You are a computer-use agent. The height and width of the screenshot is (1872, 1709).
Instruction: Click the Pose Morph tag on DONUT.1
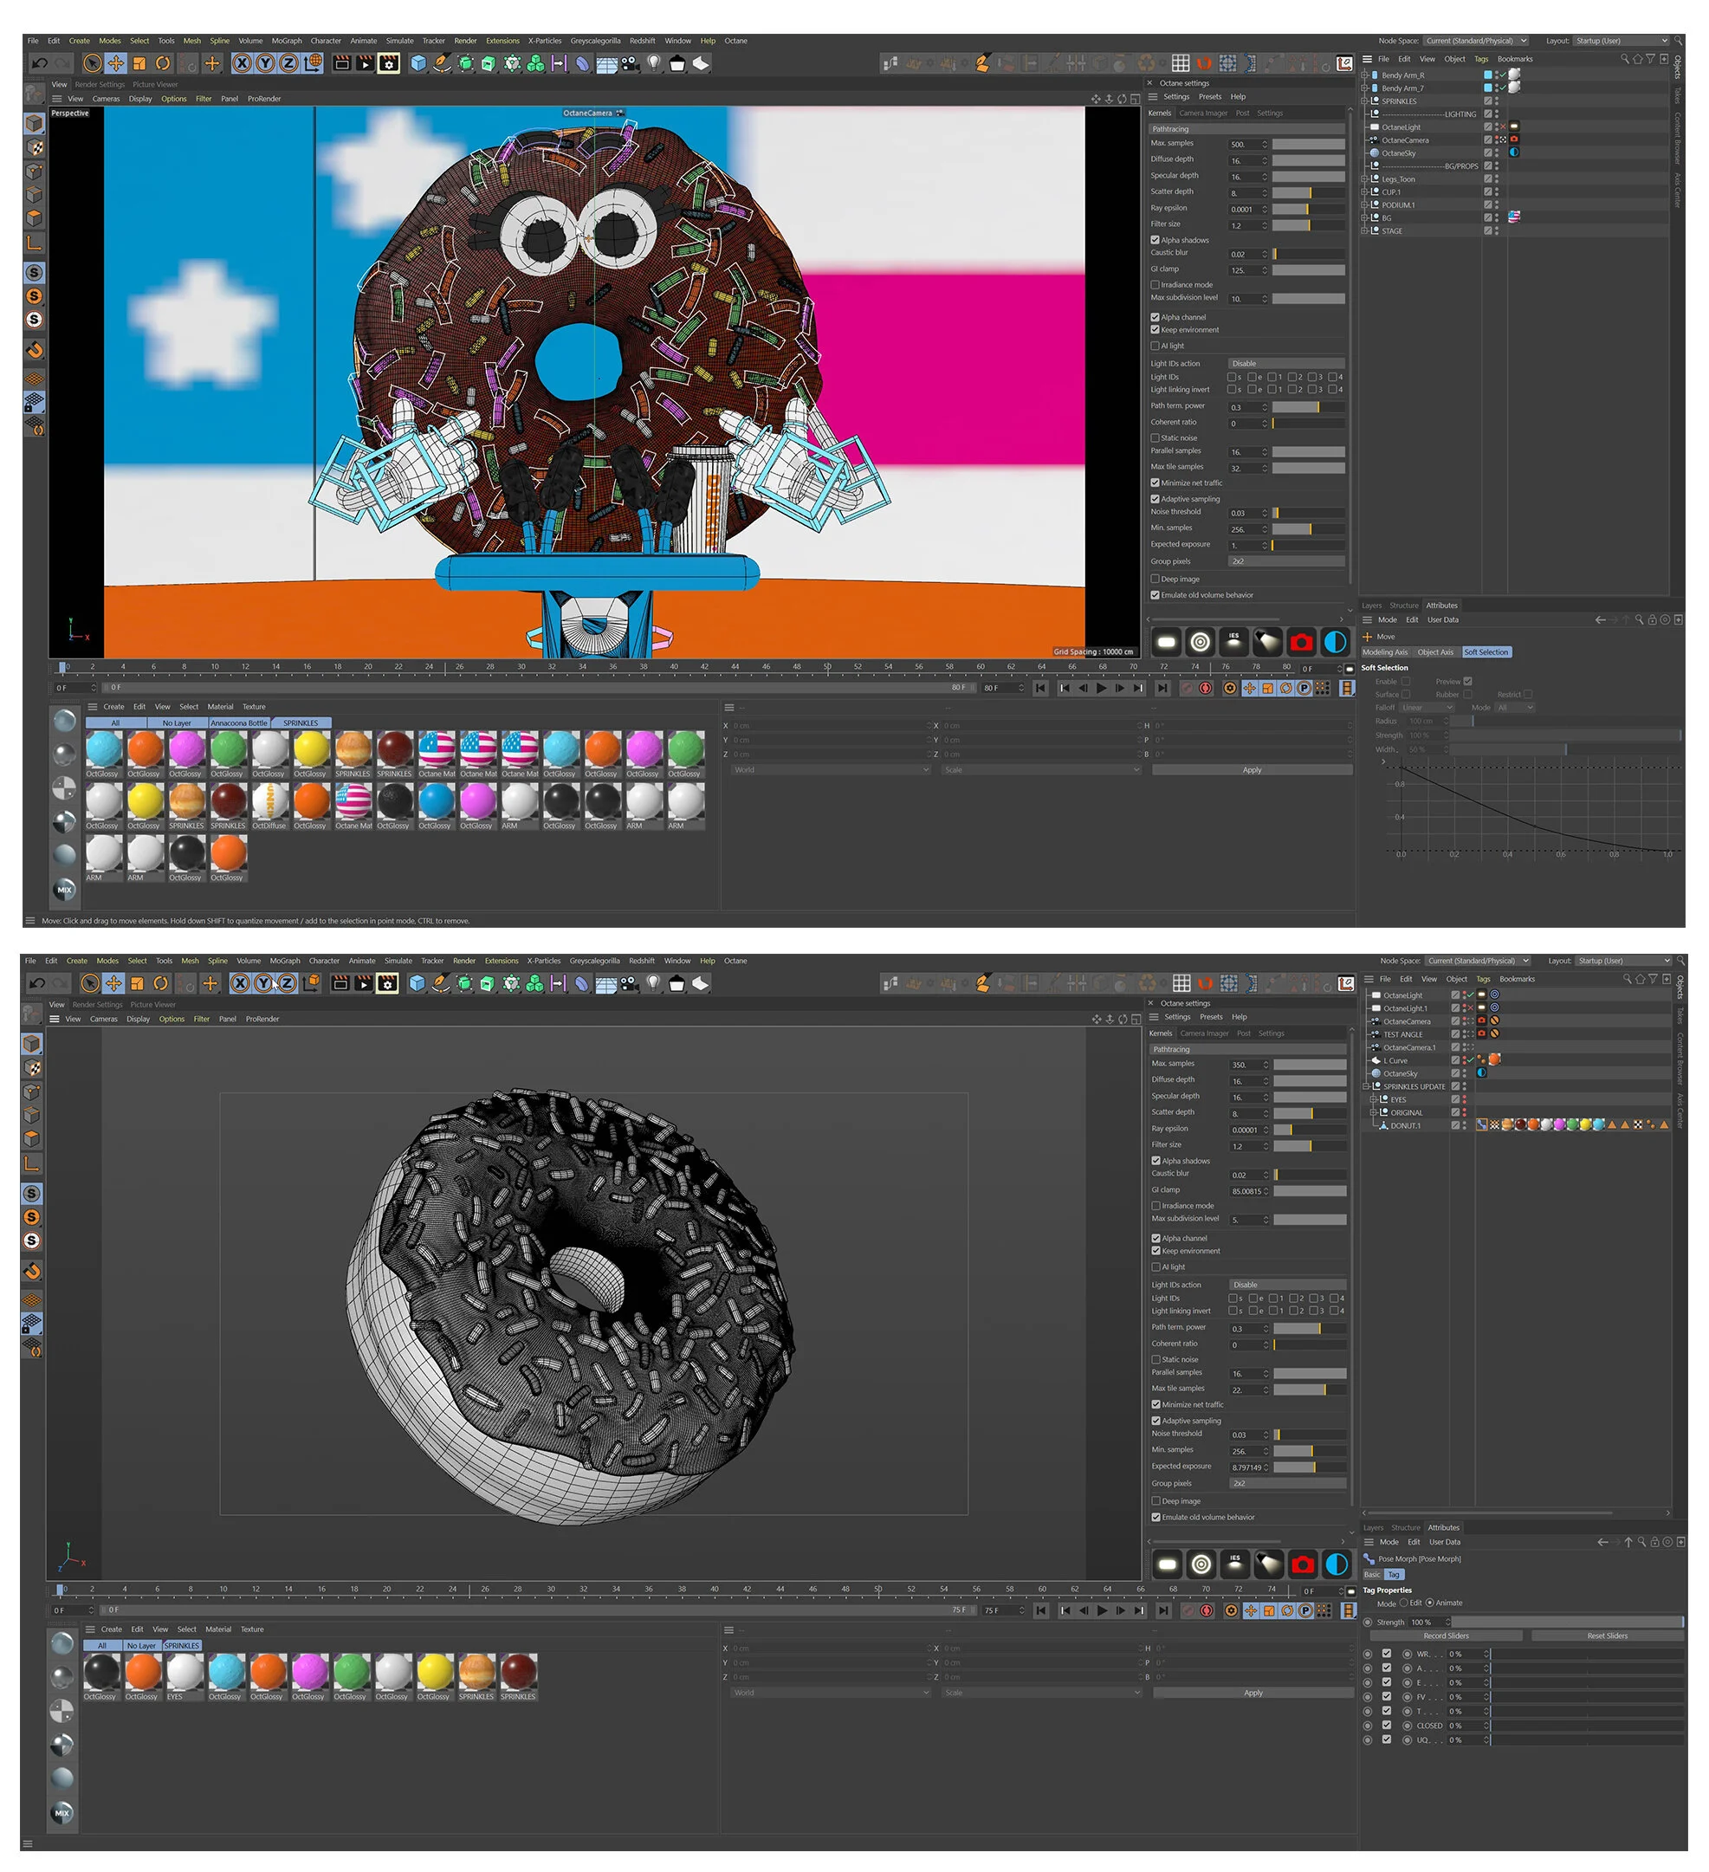point(1483,1124)
